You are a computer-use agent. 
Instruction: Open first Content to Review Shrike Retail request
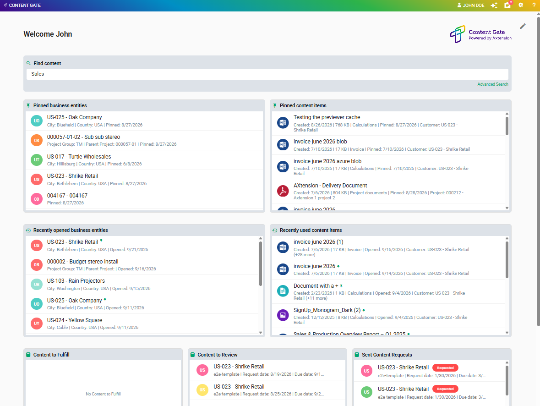click(x=267, y=370)
